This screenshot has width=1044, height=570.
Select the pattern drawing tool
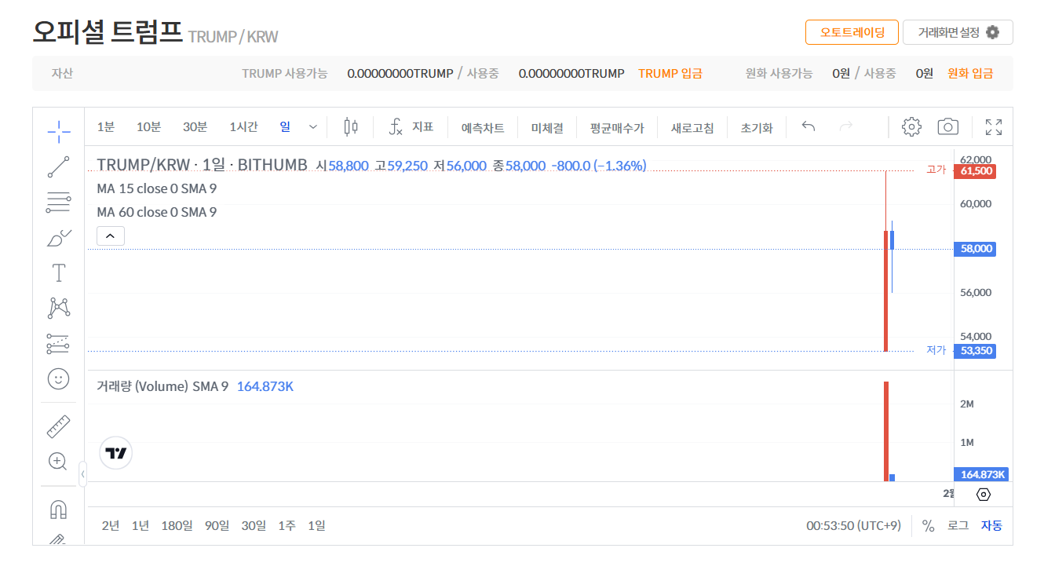(x=59, y=308)
